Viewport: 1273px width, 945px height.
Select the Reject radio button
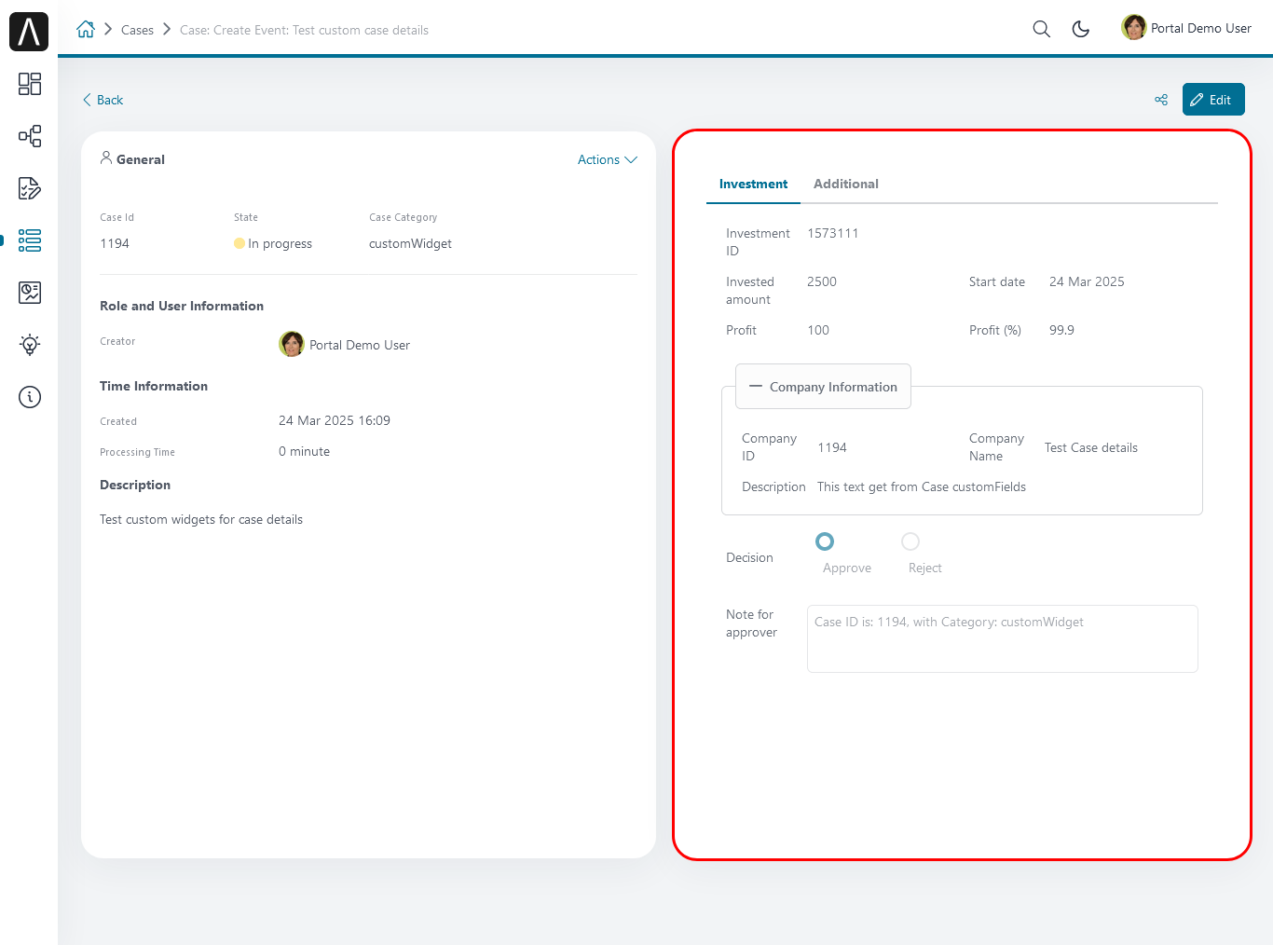910,541
